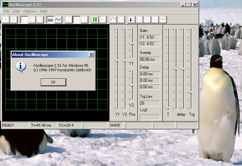Select dual trace display mode icon

tap(32, 20)
